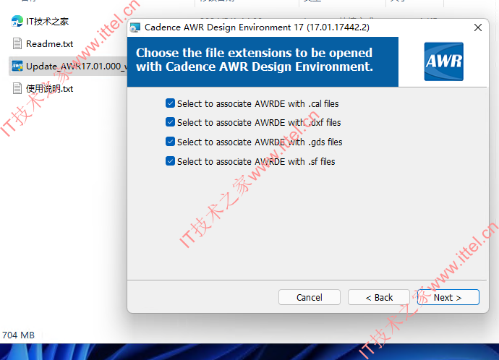The width and height of the screenshot is (499, 360).
Task: Click the 704 MB status bar entry
Action: 18,335
